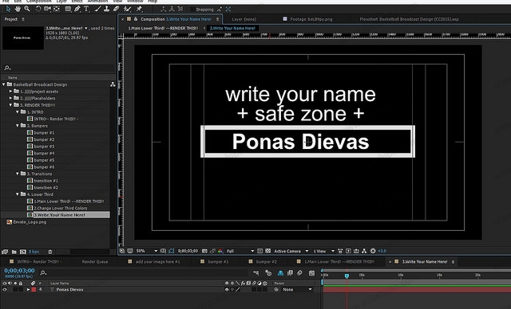Toggle mask and shape path visibility
The height and width of the screenshot is (309, 511).
pyautogui.click(x=172, y=251)
